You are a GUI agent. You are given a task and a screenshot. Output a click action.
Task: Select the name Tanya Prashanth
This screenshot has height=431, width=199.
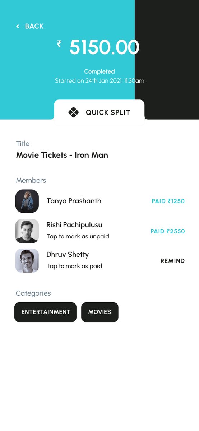tap(74, 201)
